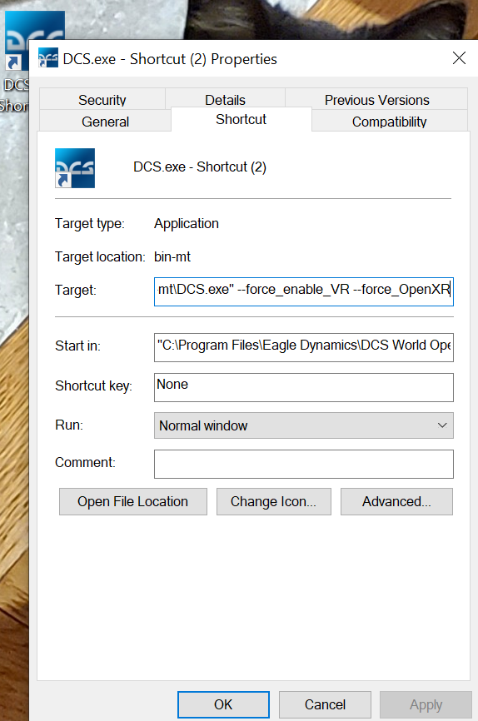
Task: Click the "Run:" label
Action: pos(69,425)
